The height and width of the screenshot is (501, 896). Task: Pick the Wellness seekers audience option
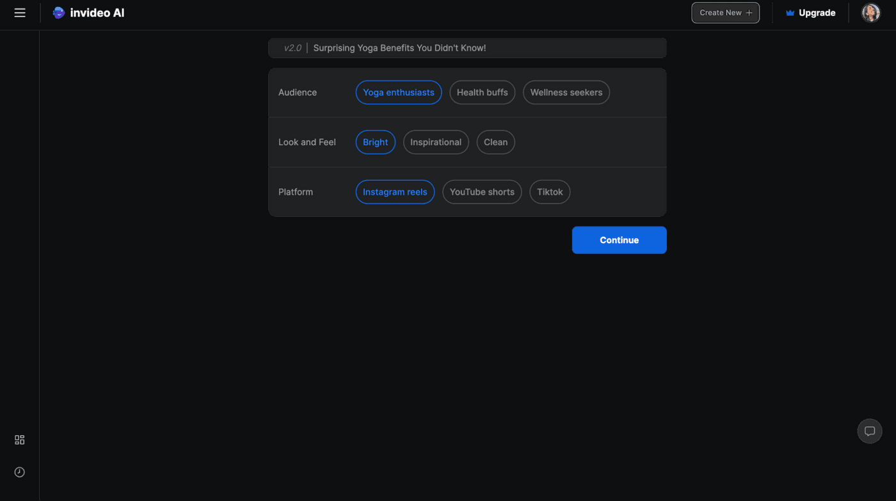(566, 92)
